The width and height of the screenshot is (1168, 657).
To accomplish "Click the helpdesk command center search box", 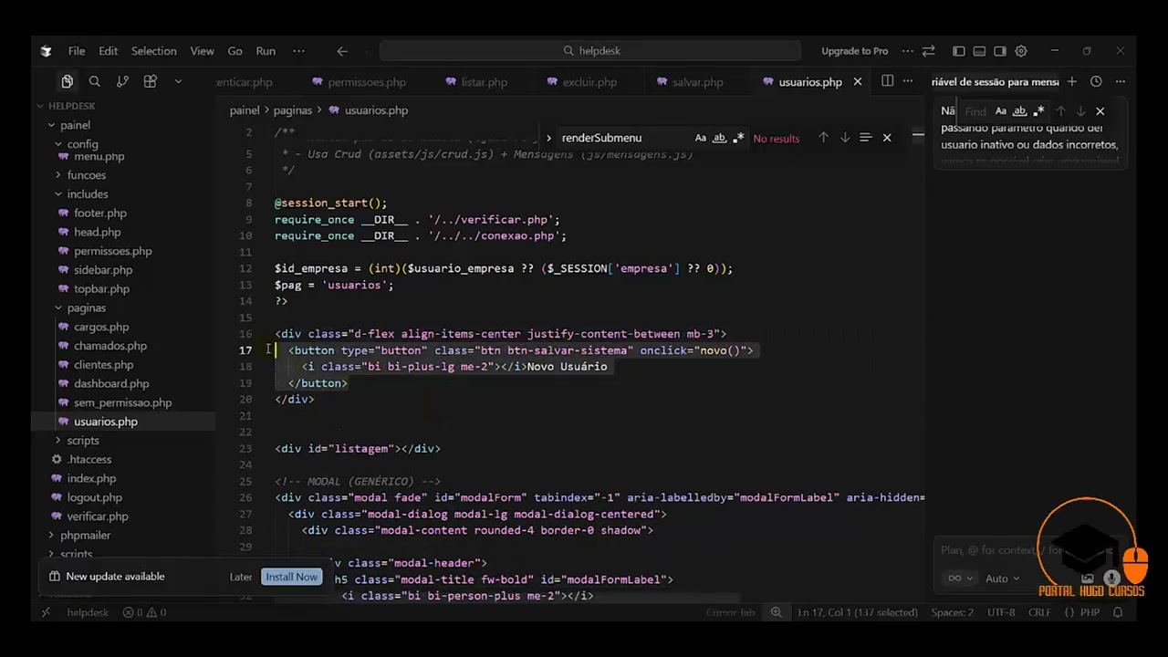I will (x=590, y=51).
